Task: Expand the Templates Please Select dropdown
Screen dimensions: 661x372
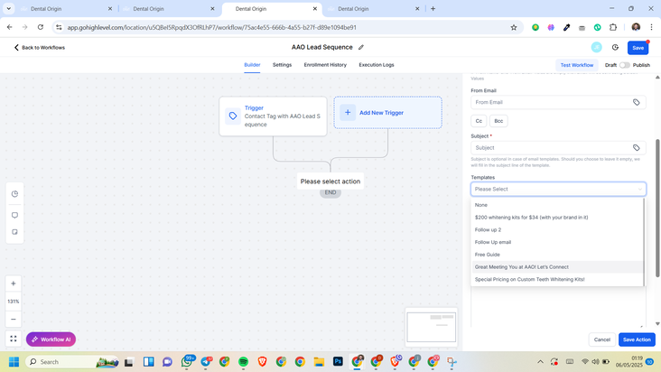Action: point(557,190)
